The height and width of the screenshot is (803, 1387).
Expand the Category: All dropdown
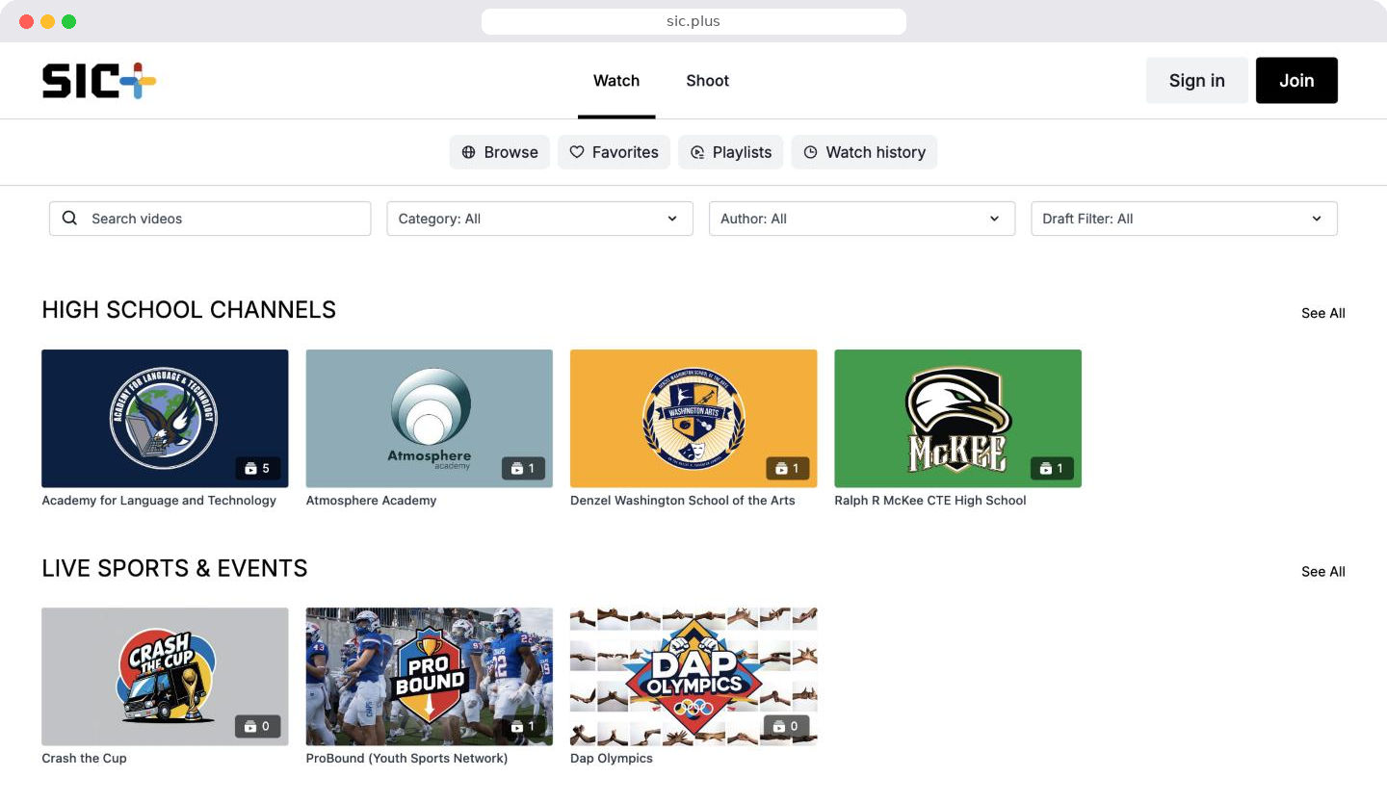(x=539, y=219)
